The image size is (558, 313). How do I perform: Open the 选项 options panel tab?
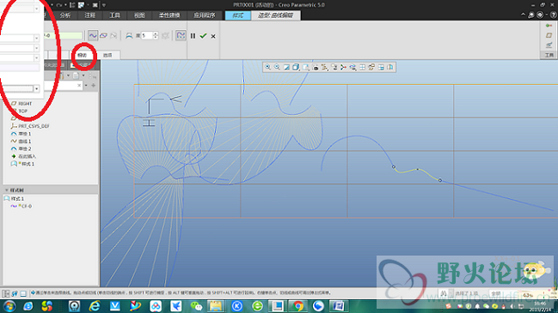coord(107,55)
